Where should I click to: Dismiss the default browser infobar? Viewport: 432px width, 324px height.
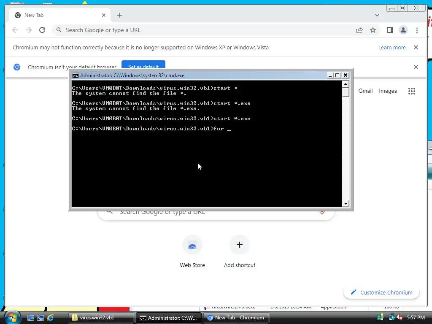(x=416, y=67)
